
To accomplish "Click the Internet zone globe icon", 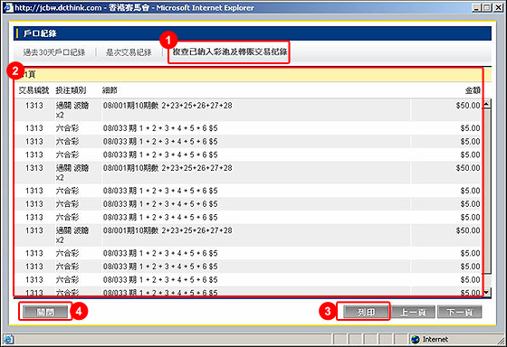I will point(416,339).
